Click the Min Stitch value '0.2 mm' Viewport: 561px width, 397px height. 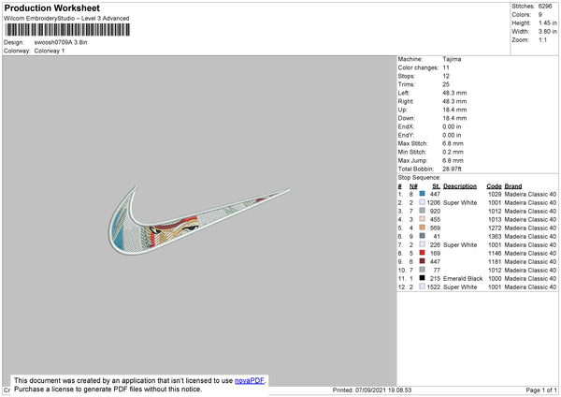click(x=453, y=152)
